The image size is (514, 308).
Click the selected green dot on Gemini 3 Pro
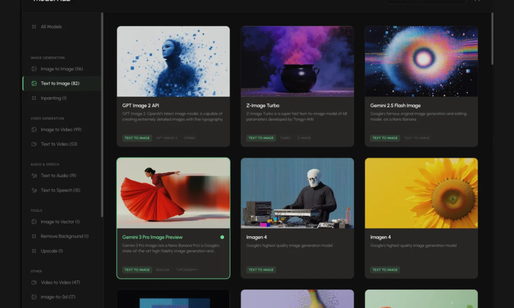click(222, 237)
